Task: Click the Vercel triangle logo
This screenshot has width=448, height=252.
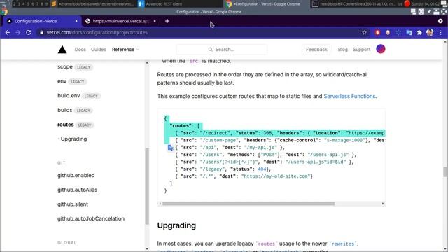Action: tap(62, 50)
